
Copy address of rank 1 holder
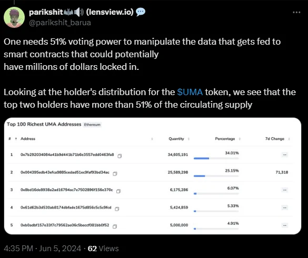point(120,156)
